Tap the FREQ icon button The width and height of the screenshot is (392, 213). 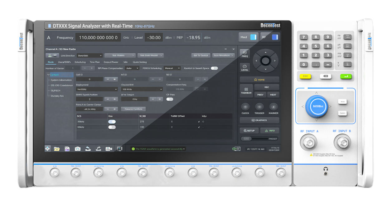[245, 54]
